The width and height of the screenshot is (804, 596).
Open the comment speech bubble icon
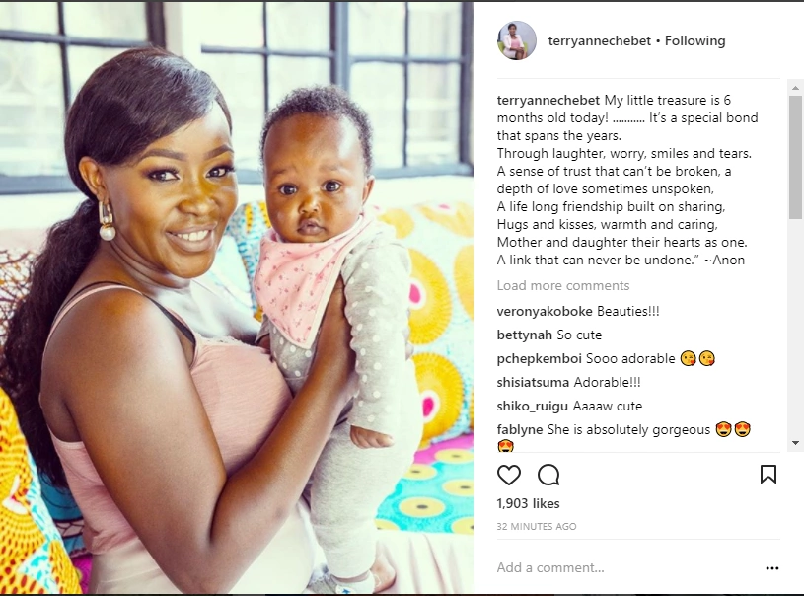click(548, 475)
